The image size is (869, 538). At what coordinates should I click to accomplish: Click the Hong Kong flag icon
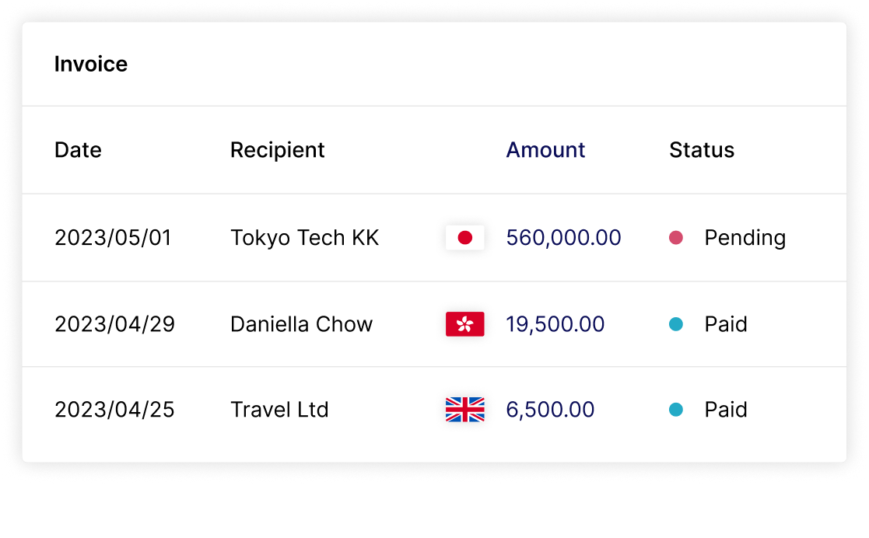(464, 324)
